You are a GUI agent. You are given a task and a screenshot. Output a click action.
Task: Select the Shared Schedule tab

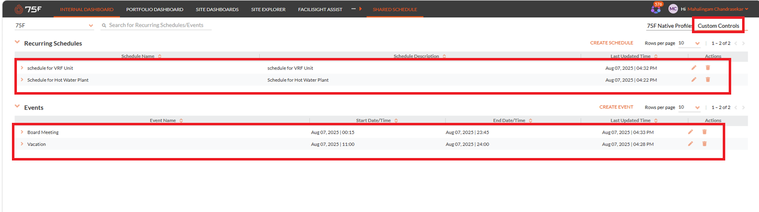[395, 9]
